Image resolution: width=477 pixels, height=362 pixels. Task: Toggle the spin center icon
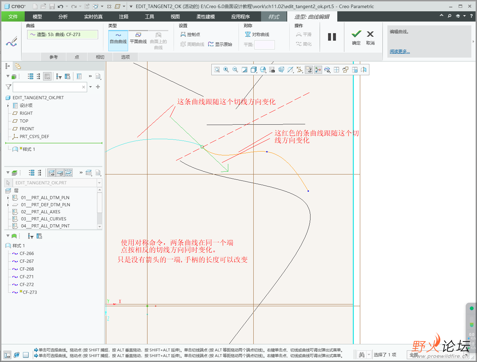[x=318, y=70]
